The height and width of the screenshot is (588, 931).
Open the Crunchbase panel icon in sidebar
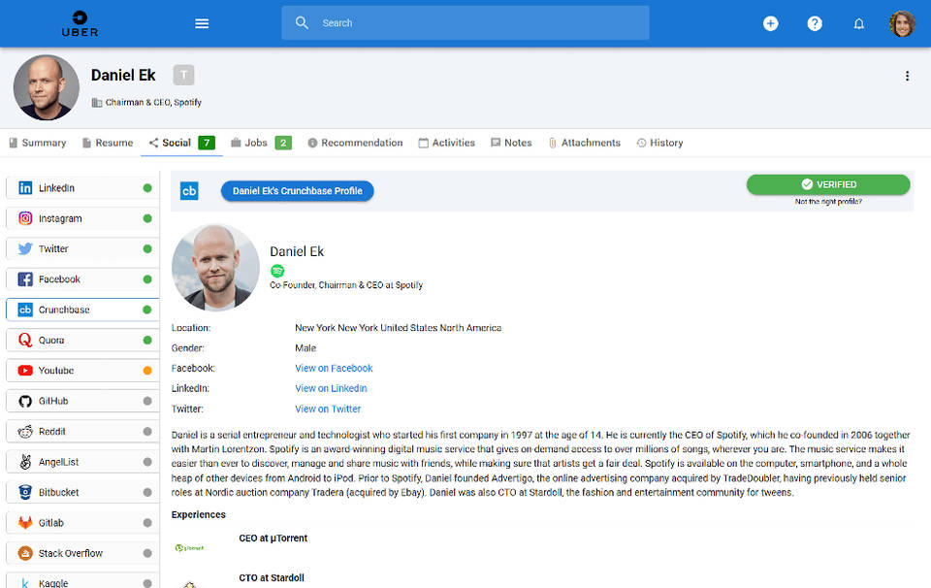pos(24,310)
